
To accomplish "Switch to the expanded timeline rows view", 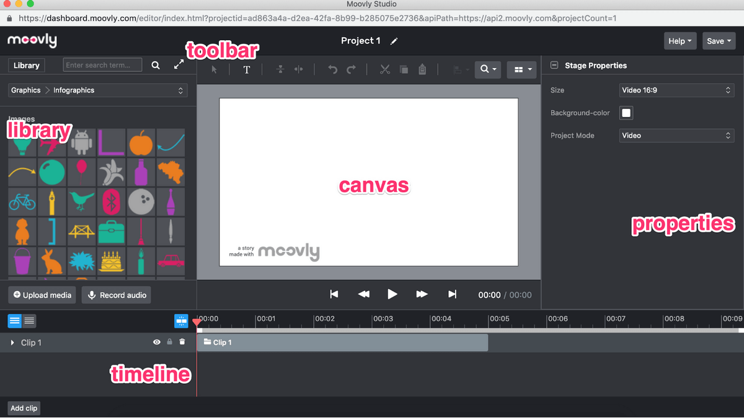I will [x=14, y=321].
